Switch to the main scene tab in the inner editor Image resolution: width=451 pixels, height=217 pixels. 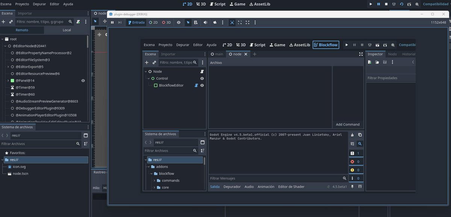pyautogui.click(x=217, y=54)
